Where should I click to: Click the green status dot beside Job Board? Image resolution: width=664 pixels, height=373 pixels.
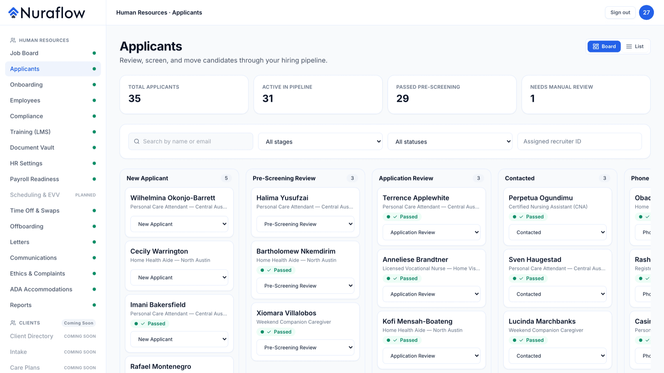pos(94,53)
